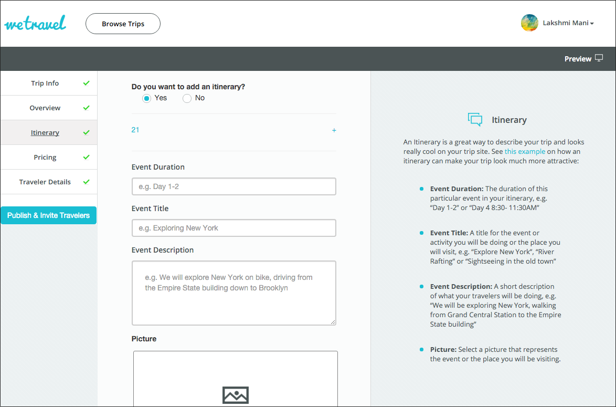Expand itinerary item with plus sign

tap(334, 130)
